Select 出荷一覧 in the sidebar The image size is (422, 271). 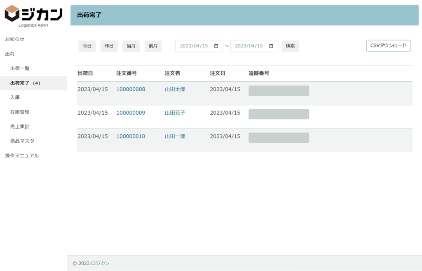point(20,68)
